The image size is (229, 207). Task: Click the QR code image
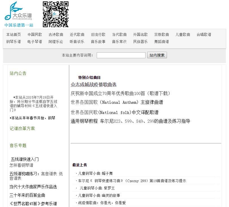(56, 14)
